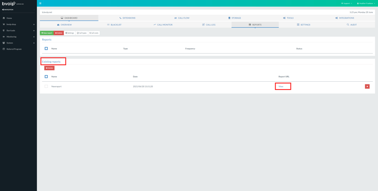The image size is (378, 191).
Task: Switch to the Call Log tab
Action: 208,25
